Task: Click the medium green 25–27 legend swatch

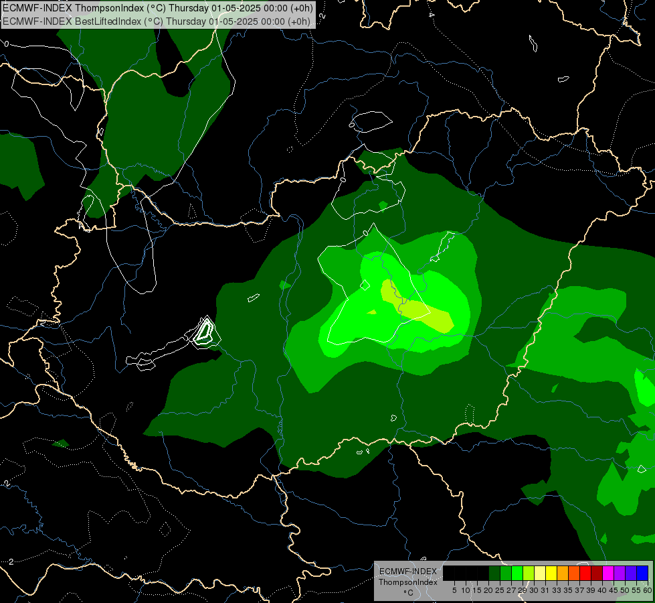Action: (506, 573)
